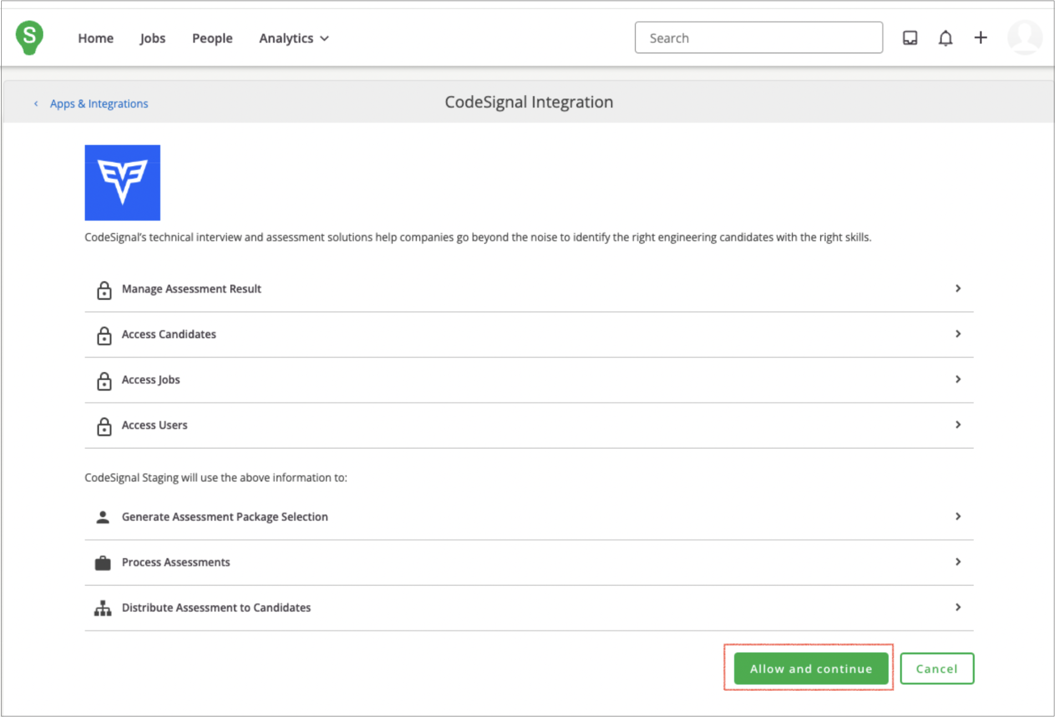
Task: Select the Manage Assessment Result label
Action: pyautogui.click(x=191, y=289)
